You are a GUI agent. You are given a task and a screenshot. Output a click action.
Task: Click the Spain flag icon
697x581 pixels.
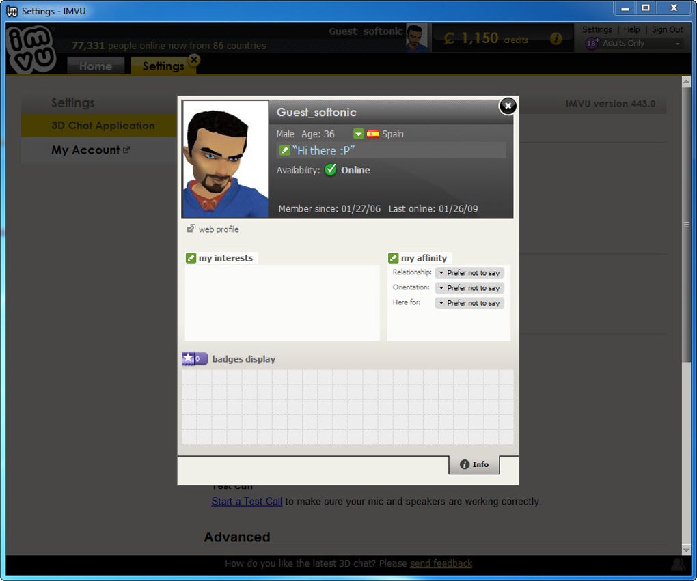point(372,134)
